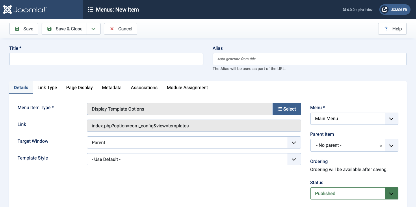Click the Joomla version 6.0.0-alpha1-dev indicator
The image size is (416, 207).
[x=358, y=10]
